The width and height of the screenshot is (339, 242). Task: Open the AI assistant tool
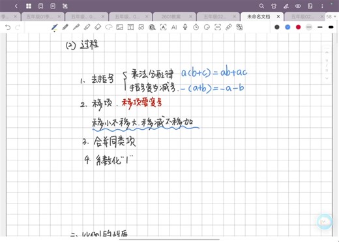174,27
